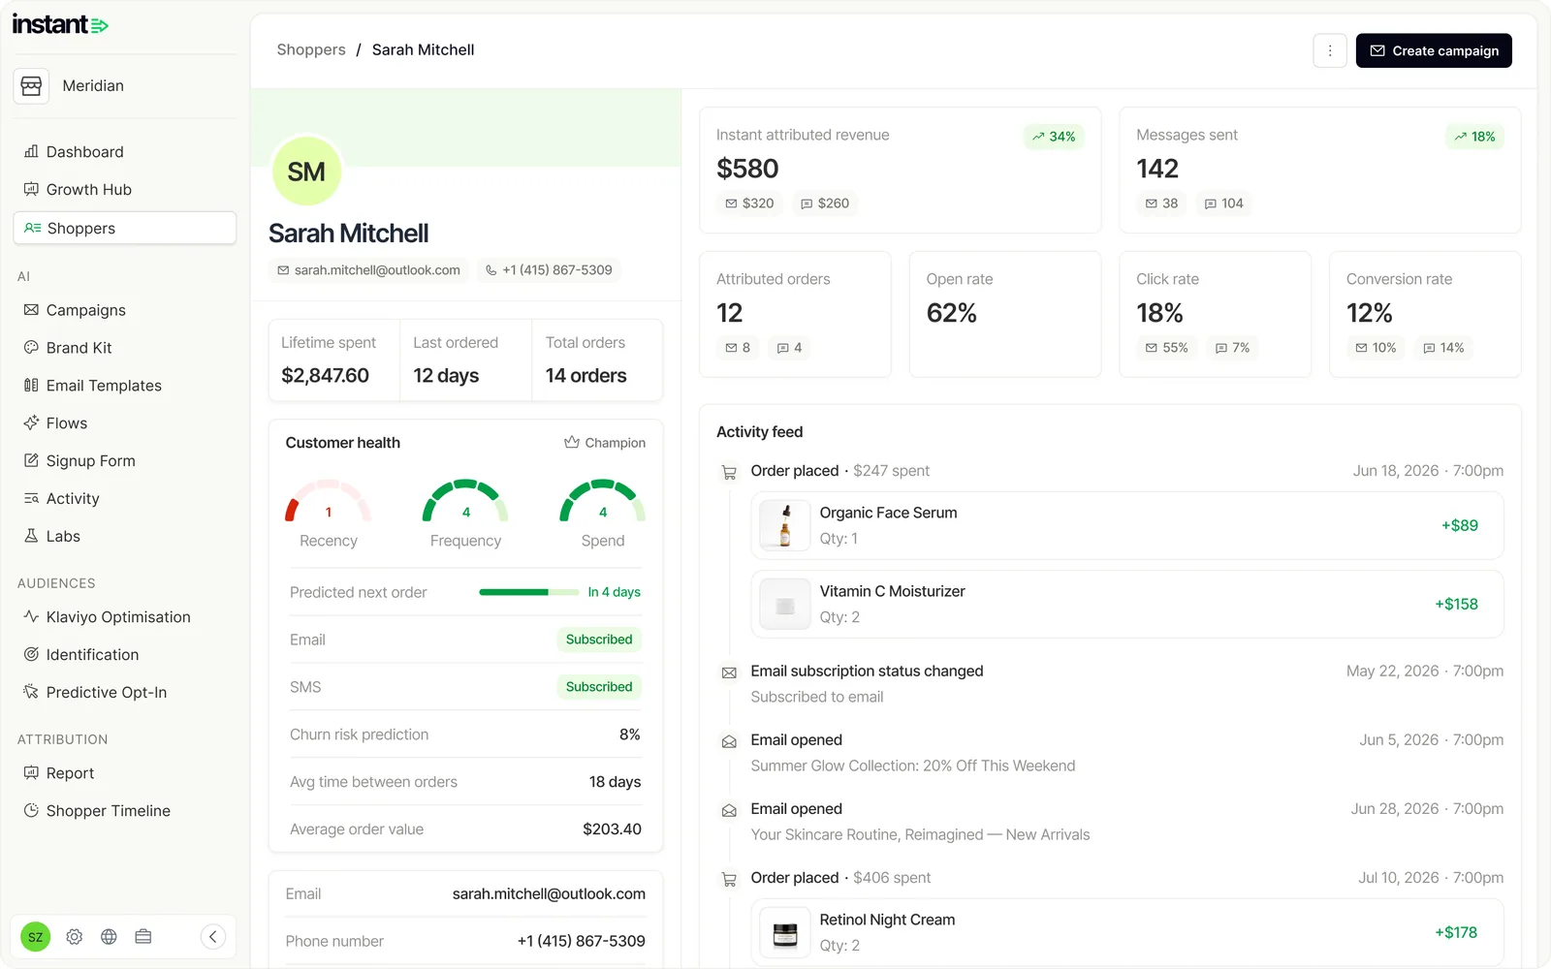
Task: Click Churn risk prediction 8% value
Action: click(630, 735)
